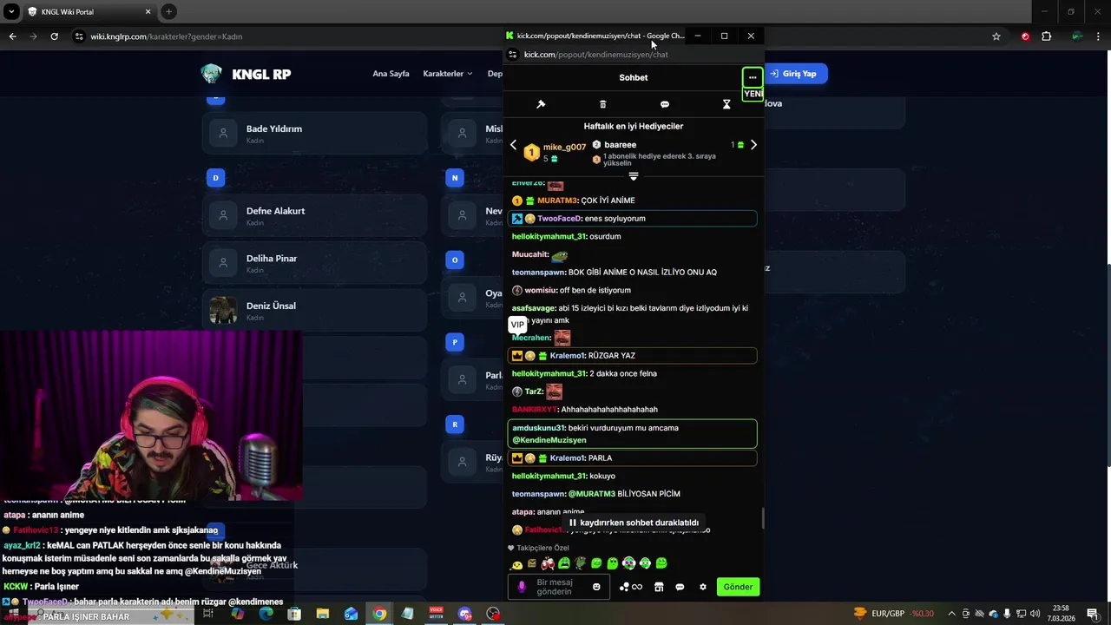Select the letter R section badge
The width and height of the screenshot is (1111, 625).
point(455,424)
